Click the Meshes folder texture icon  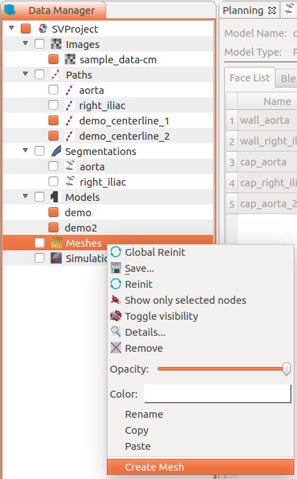tap(56, 243)
